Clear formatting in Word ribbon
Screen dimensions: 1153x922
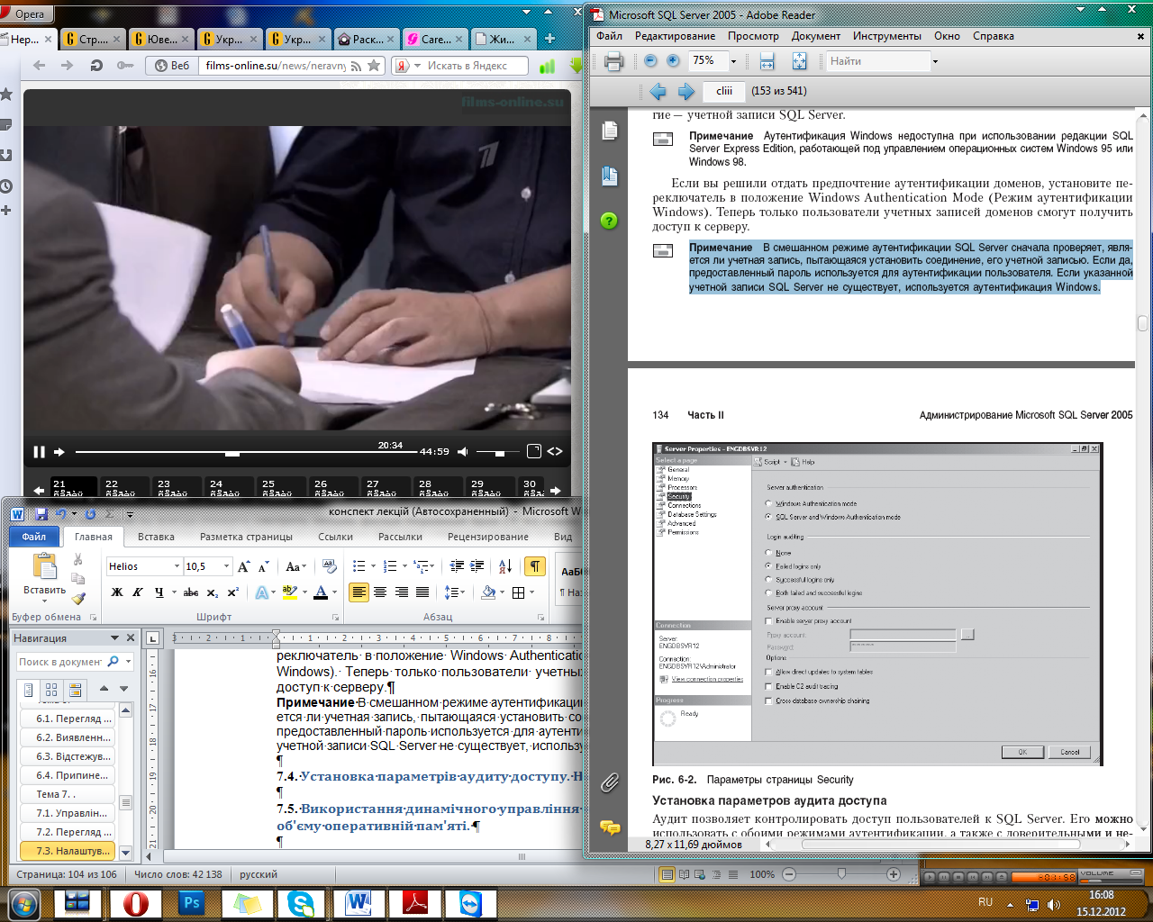[x=330, y=566]
